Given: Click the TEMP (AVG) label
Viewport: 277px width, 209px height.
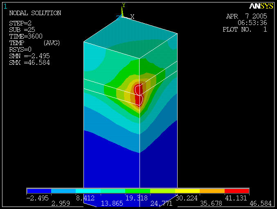Looking at the screenshot, I should 35,43.
